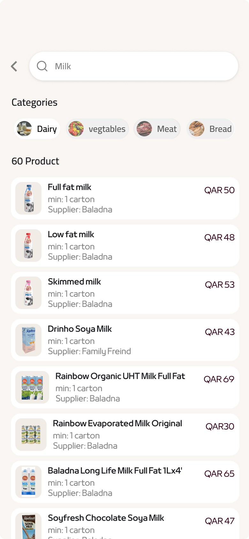This screenshot has width=249, height=539.
Task: Select the Dairy category chip
Action: point(37,129)
